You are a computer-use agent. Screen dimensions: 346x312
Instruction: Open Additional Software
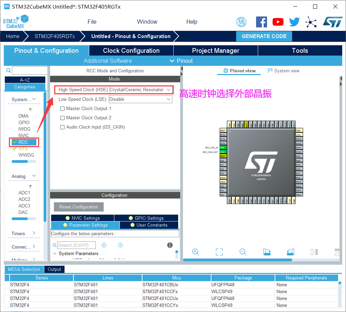point(108,61)
